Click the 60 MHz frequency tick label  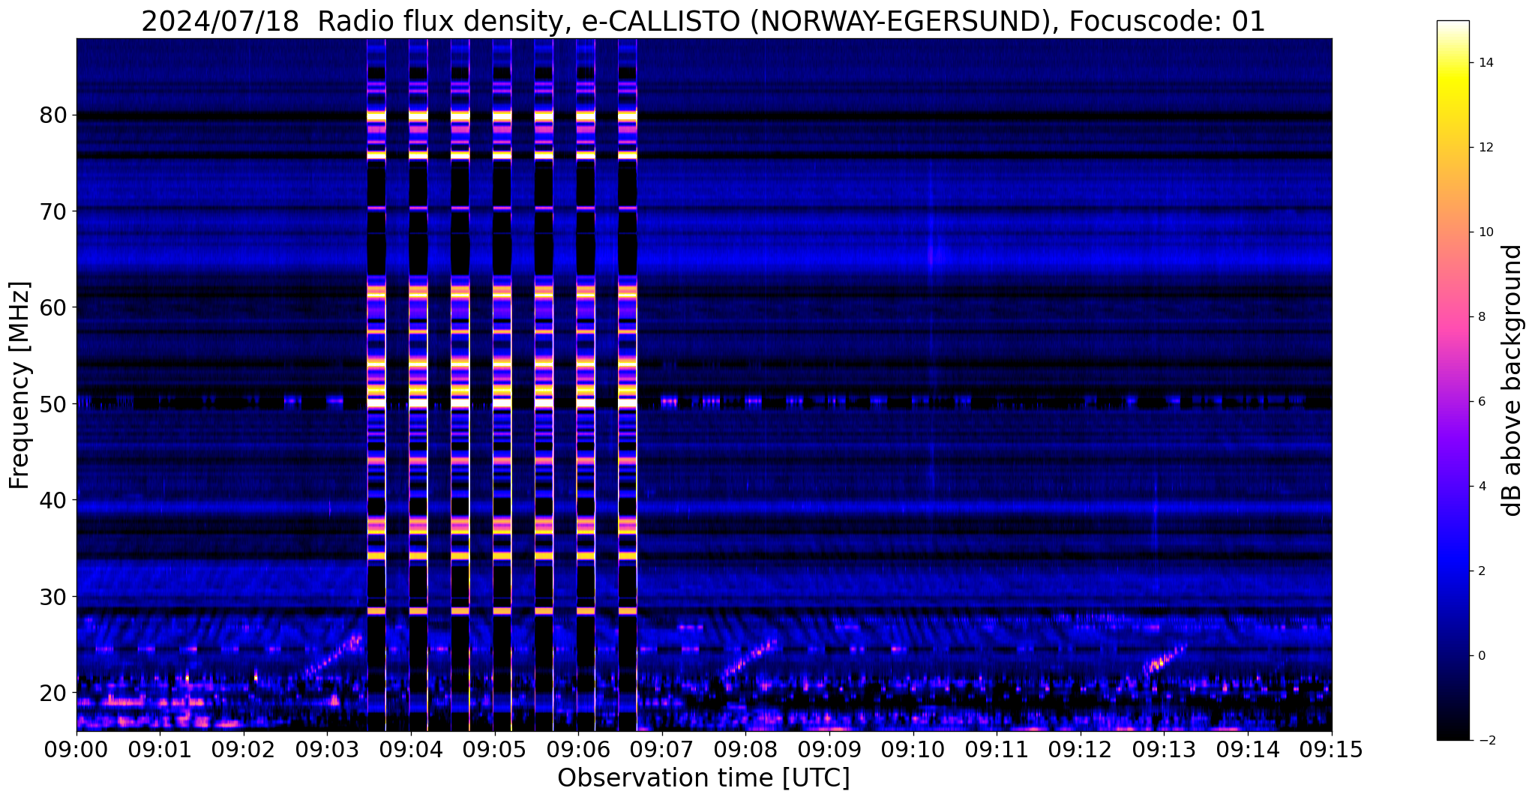pos(54,307)
